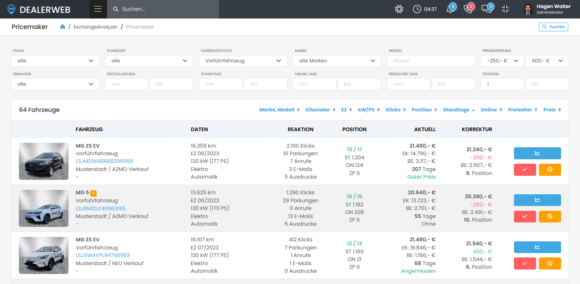Screen dimensions: 580x284
Task: Open the chat messages icon
Action: click(487, 9)
